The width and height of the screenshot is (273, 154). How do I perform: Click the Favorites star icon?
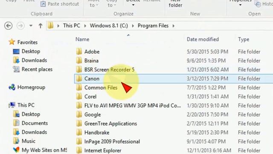pos(12,42)
